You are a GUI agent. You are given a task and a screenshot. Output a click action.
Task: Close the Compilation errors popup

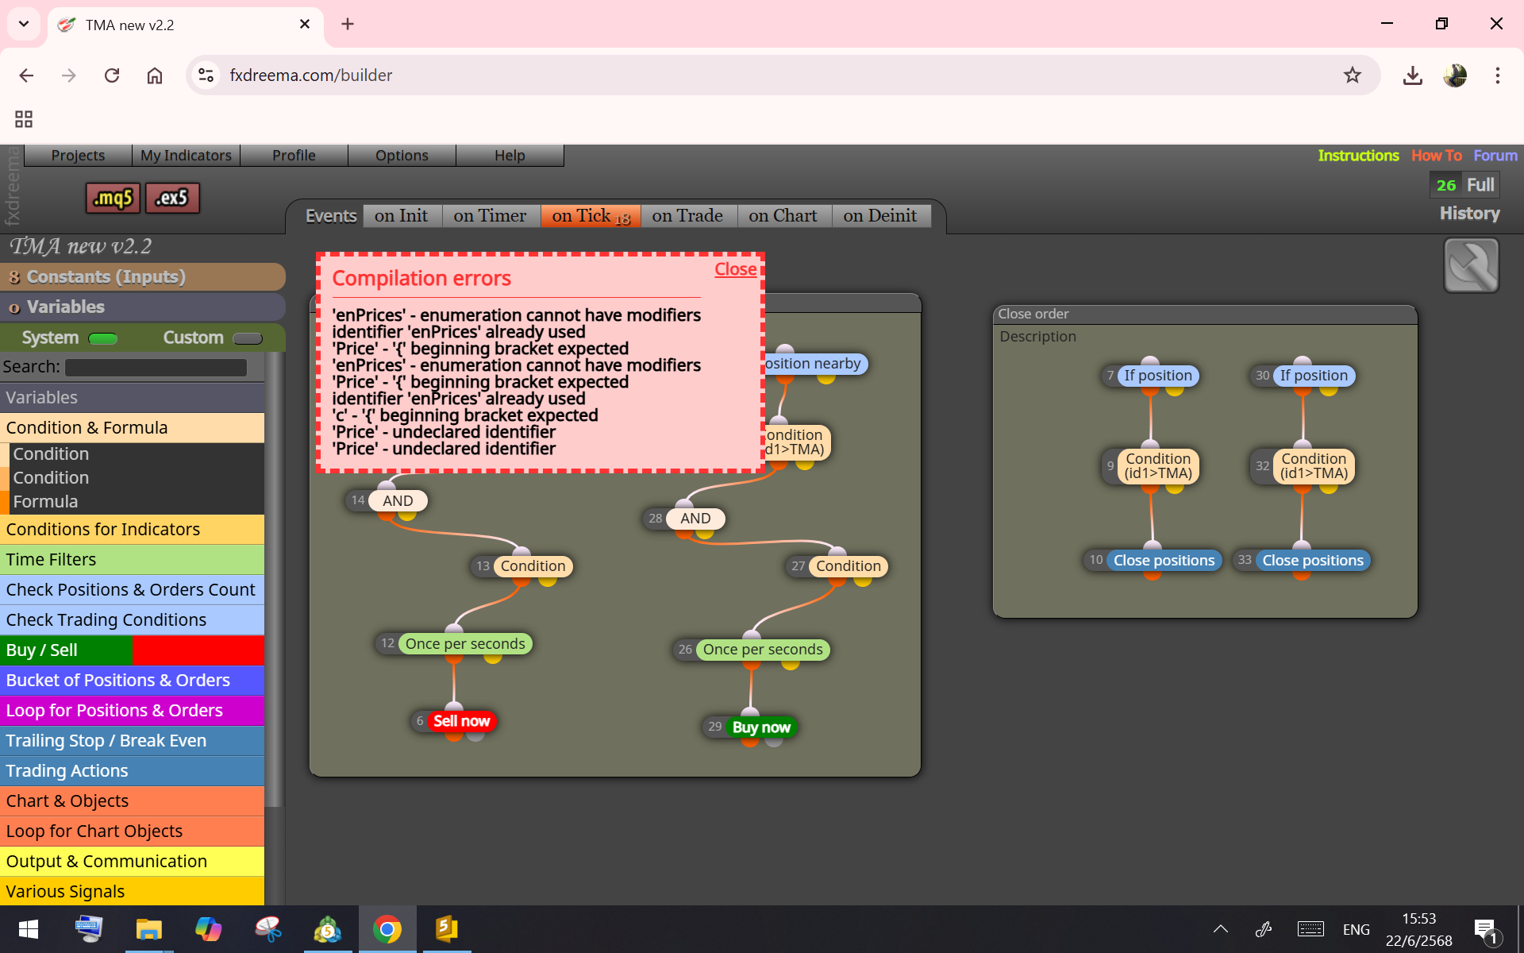[x=735, y=269]
